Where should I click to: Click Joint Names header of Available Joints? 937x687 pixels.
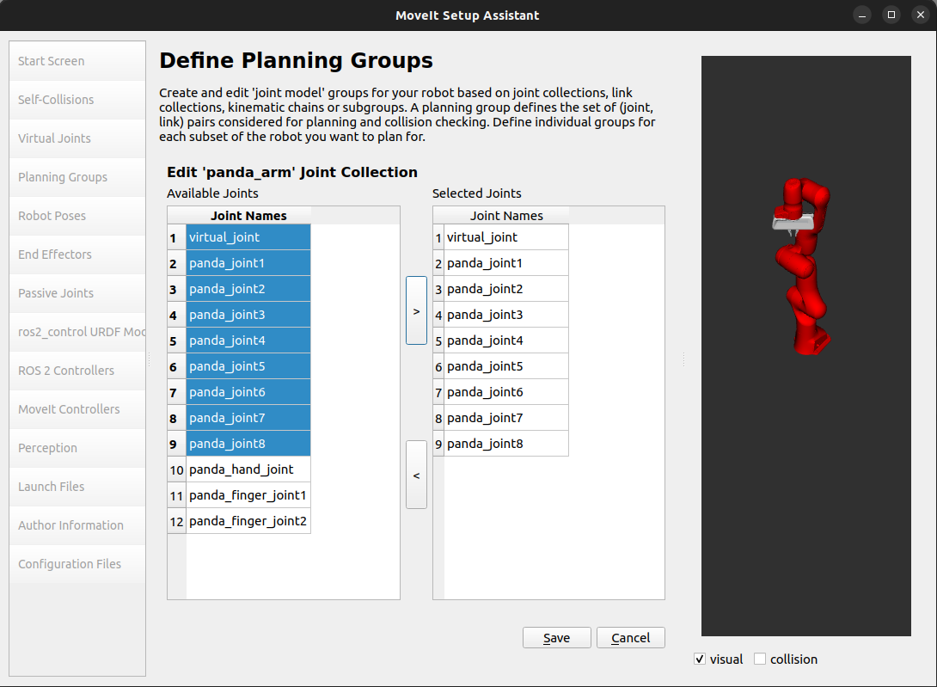[x=248, y=216]
